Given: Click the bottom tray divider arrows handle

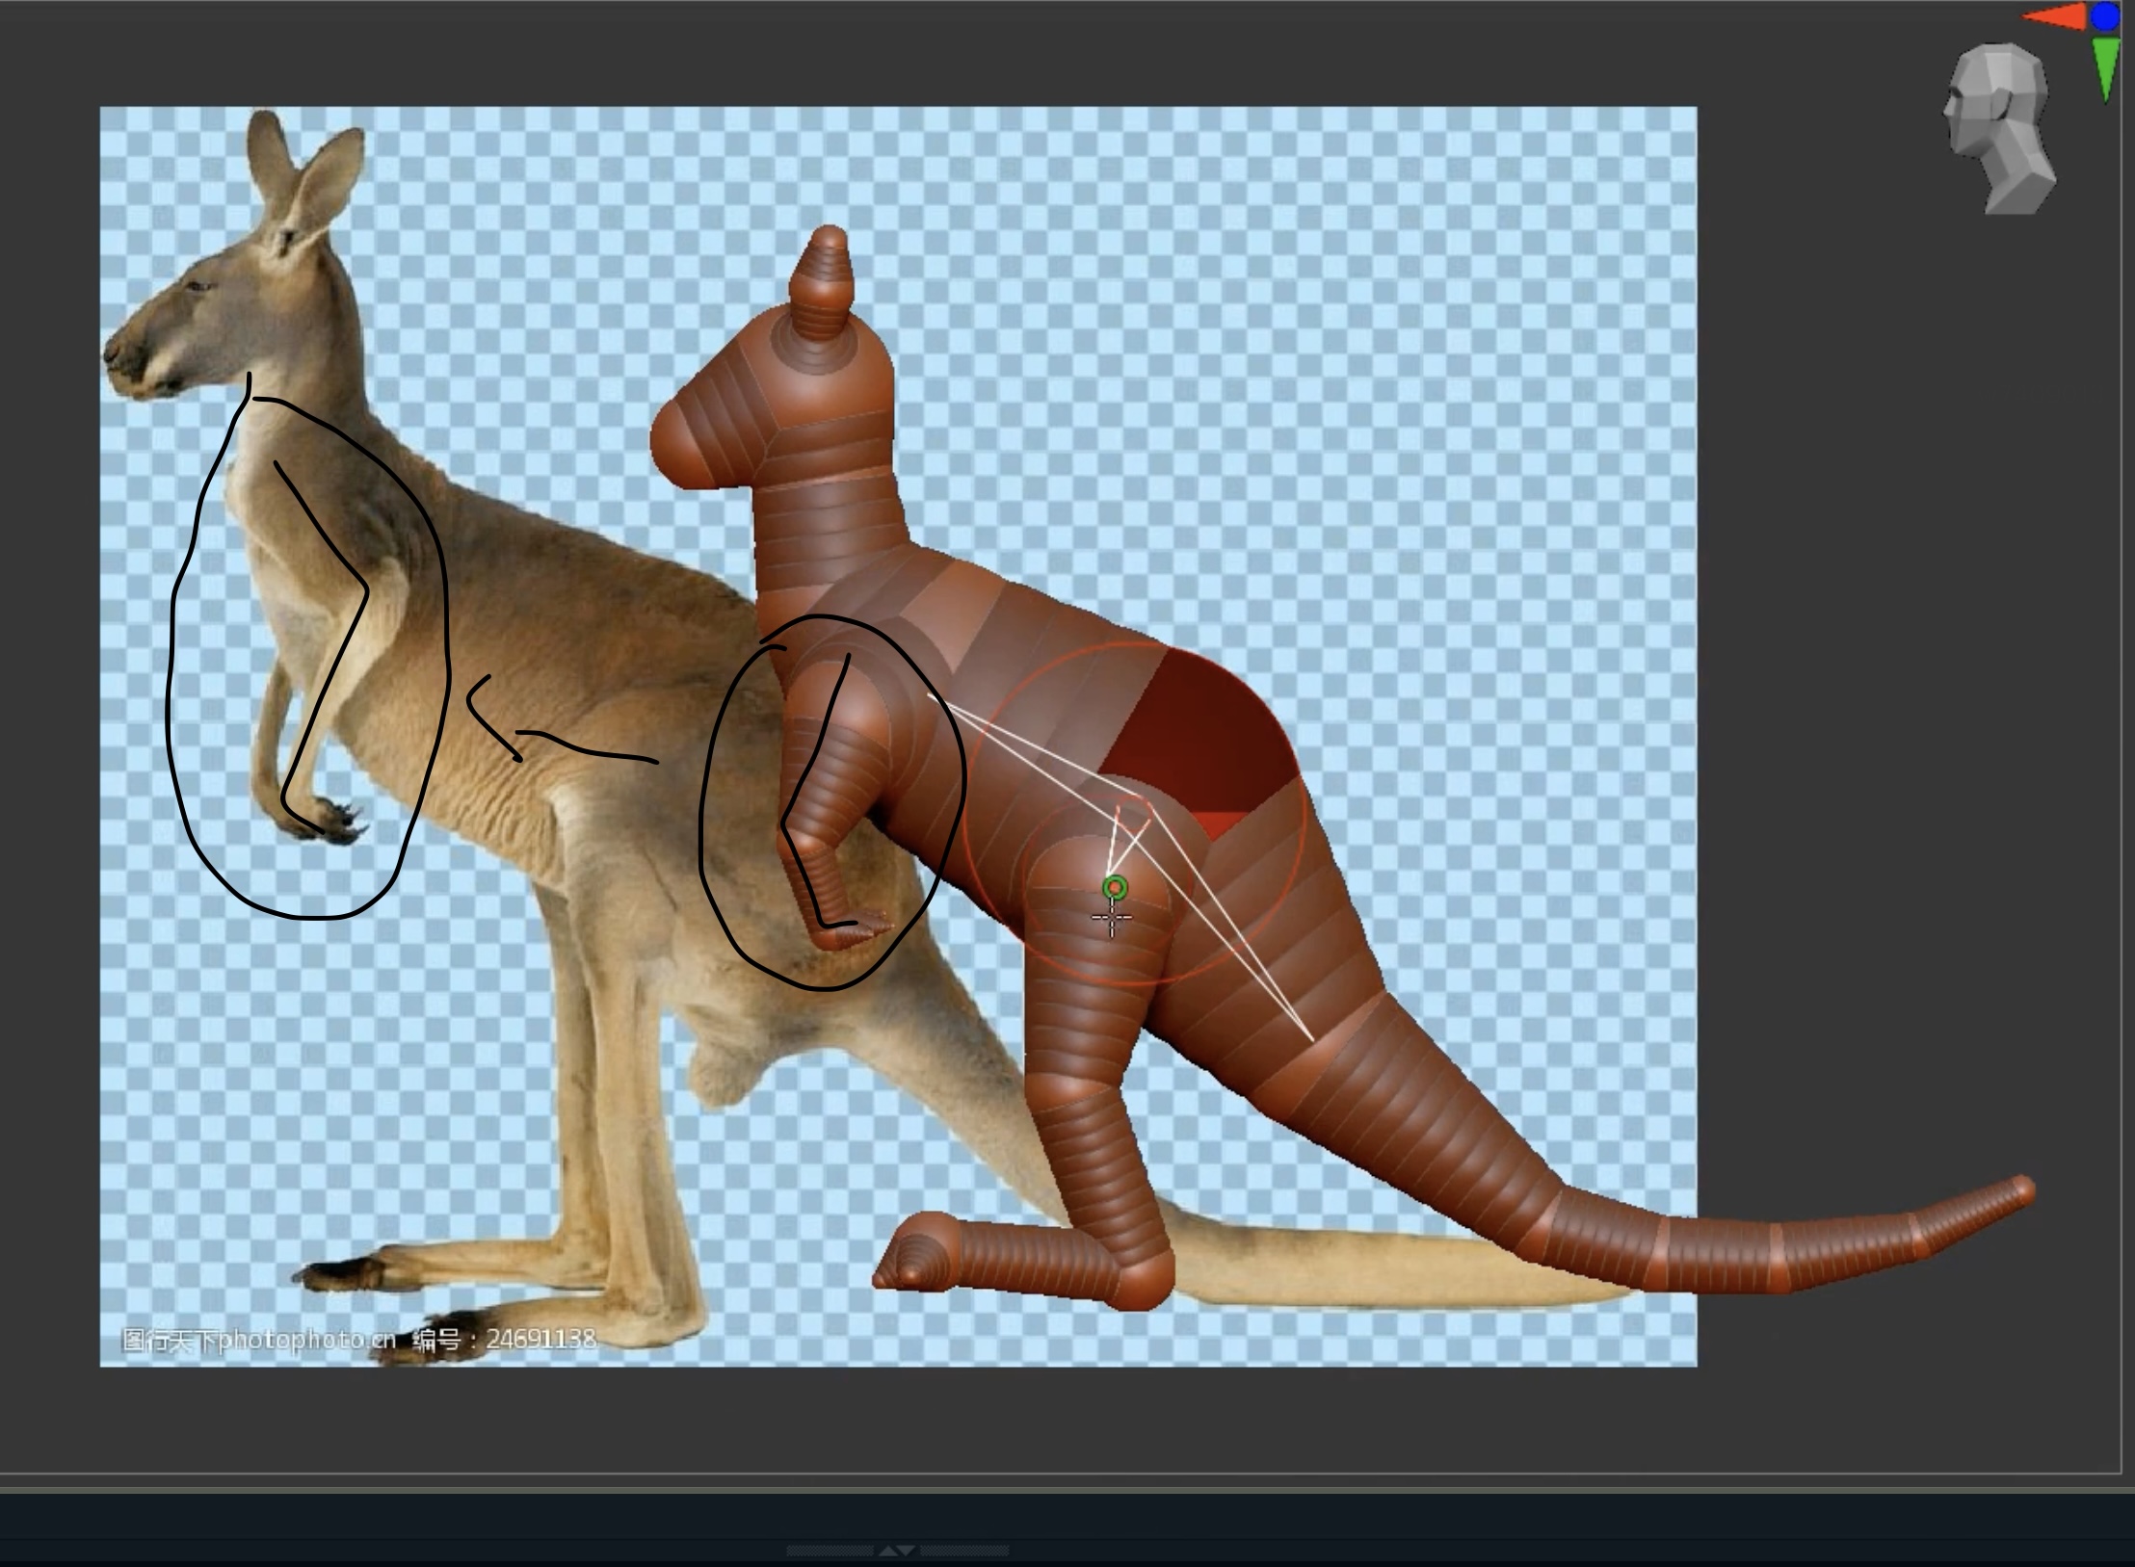Looking at the screenshot, I should point(897,1551).
